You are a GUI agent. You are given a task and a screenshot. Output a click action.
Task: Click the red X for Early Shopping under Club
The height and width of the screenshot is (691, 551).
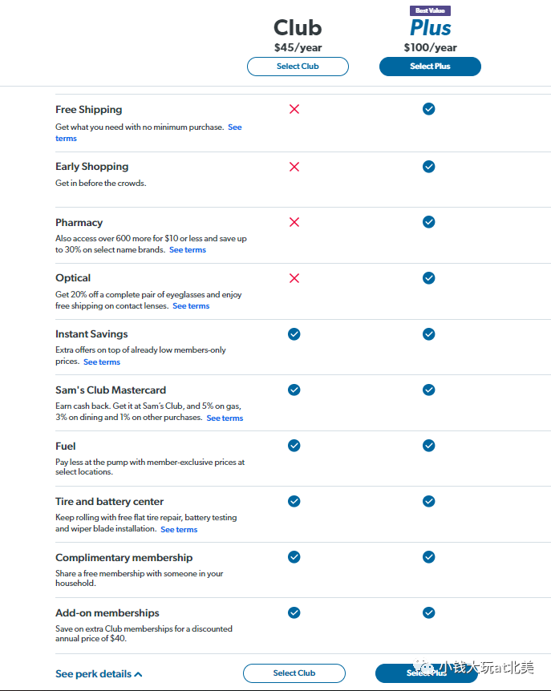(294, 167)
